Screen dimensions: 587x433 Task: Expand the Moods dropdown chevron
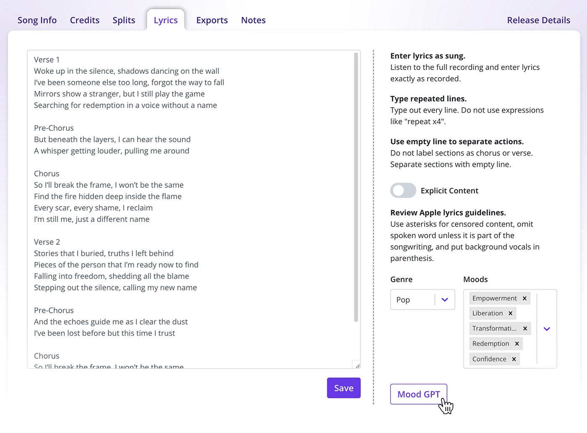(547, 329)
